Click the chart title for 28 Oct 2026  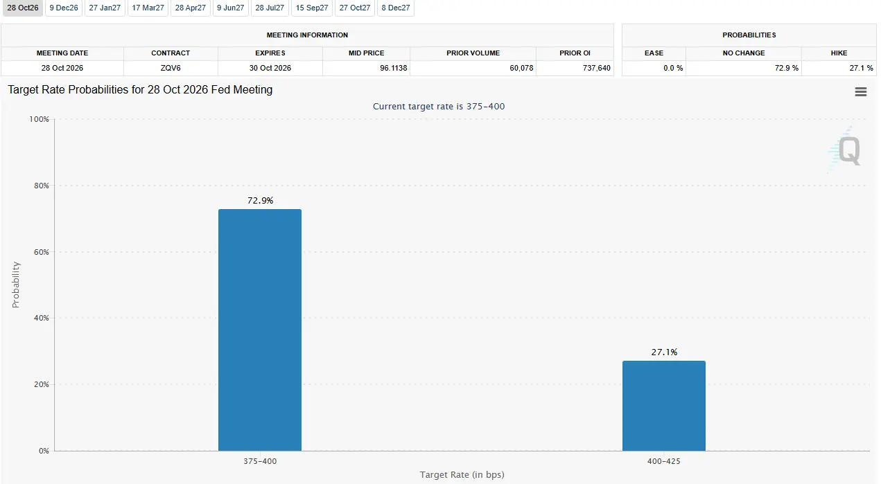(140, 90)
